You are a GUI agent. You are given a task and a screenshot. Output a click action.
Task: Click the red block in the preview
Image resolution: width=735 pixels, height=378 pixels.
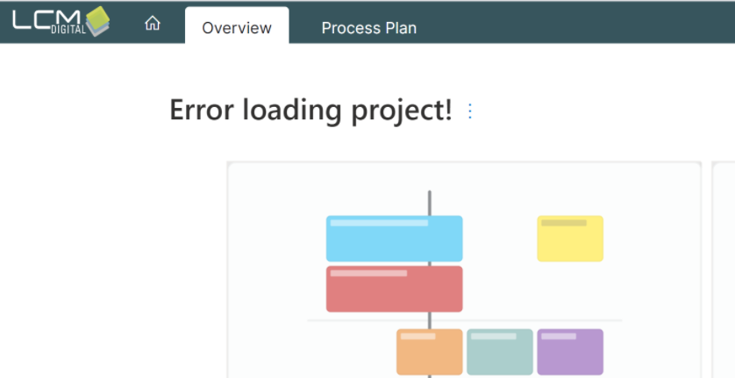tap(394, 294)
